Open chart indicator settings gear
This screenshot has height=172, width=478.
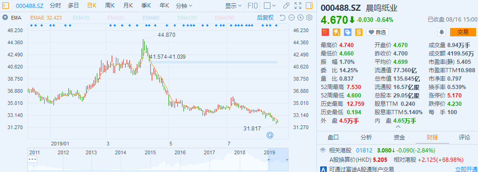tap(309, 17)
